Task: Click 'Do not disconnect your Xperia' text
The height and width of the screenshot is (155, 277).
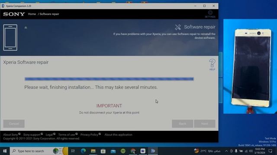Action: pyautogui.click(x=109, y=112)
